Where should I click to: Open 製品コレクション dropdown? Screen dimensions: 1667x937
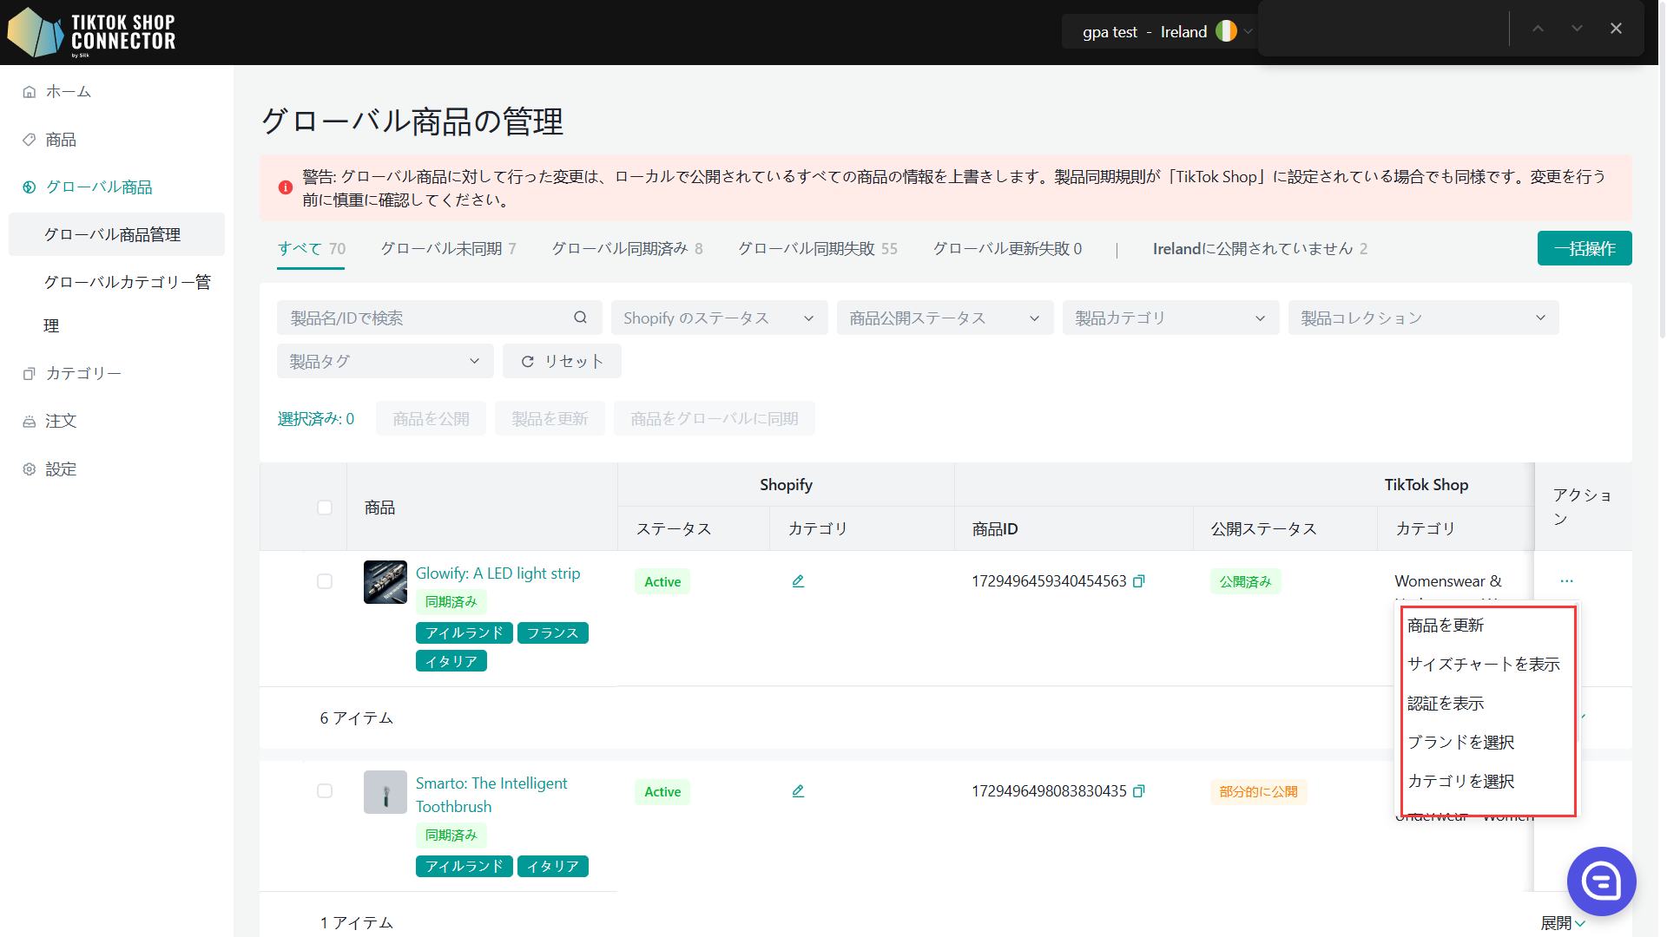[1423, 318]
